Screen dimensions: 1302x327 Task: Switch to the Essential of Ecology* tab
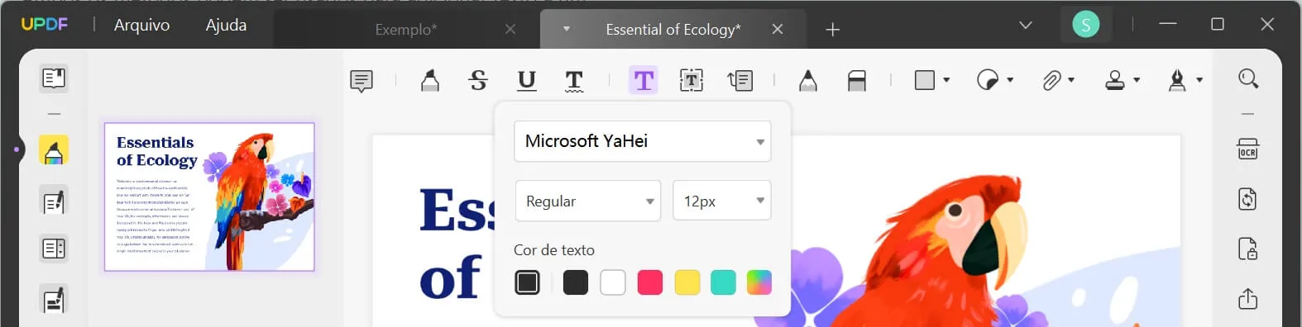[673, 30]
